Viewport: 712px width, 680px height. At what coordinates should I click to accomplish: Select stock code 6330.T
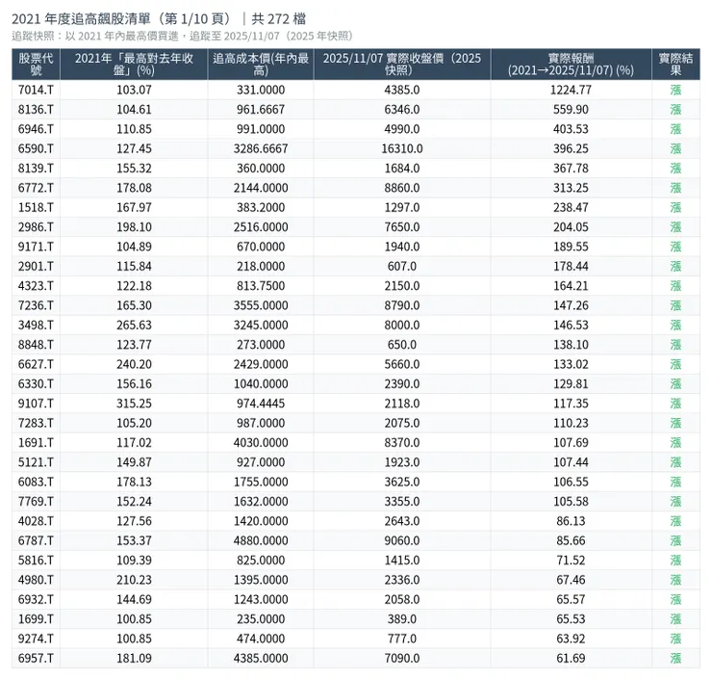click(x=36, y=383)
